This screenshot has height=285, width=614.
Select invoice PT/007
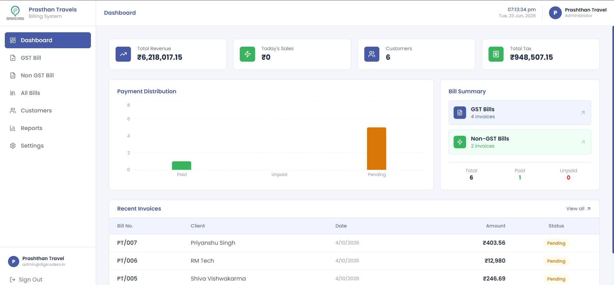(127, 243)
